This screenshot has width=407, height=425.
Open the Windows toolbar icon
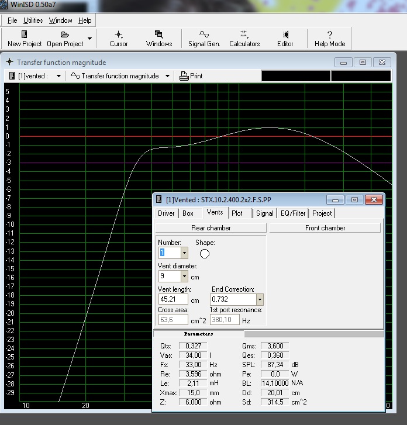[158, 35]
